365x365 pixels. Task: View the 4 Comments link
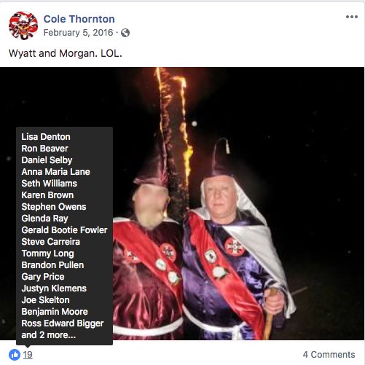click(329, 355)
